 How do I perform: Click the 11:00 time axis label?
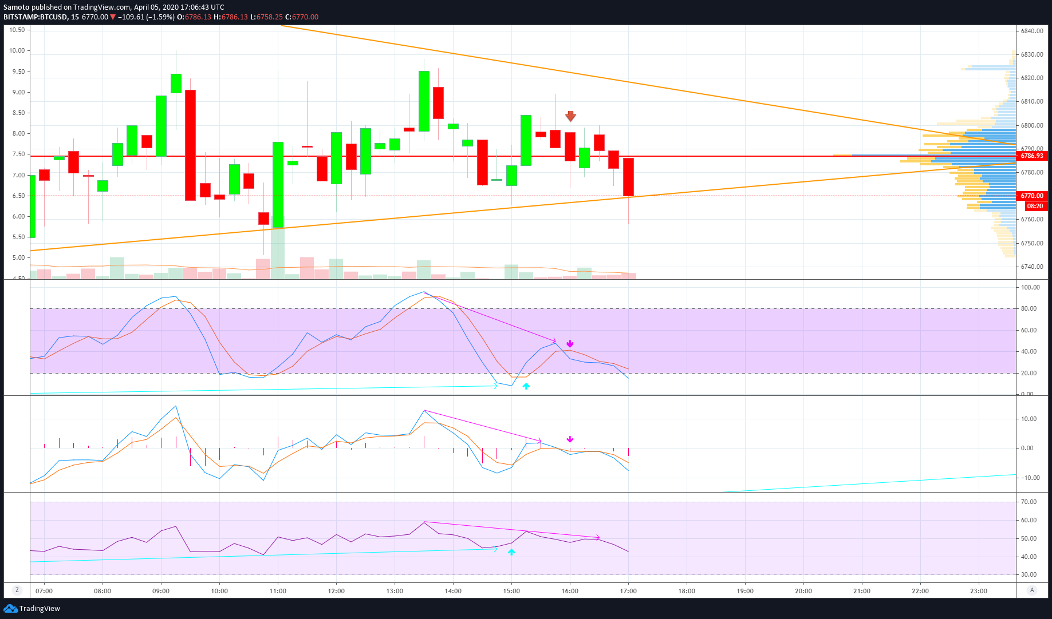[x=278, y=591]
